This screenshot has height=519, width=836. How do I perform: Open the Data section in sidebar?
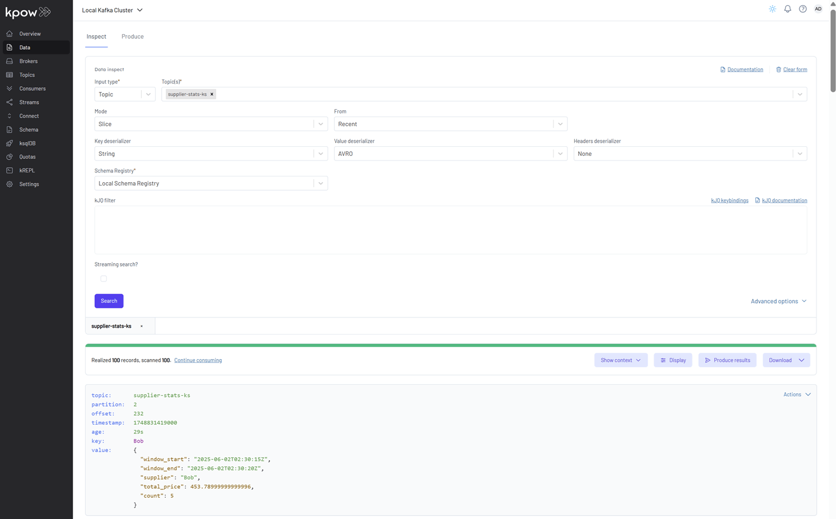coord(36,47)
